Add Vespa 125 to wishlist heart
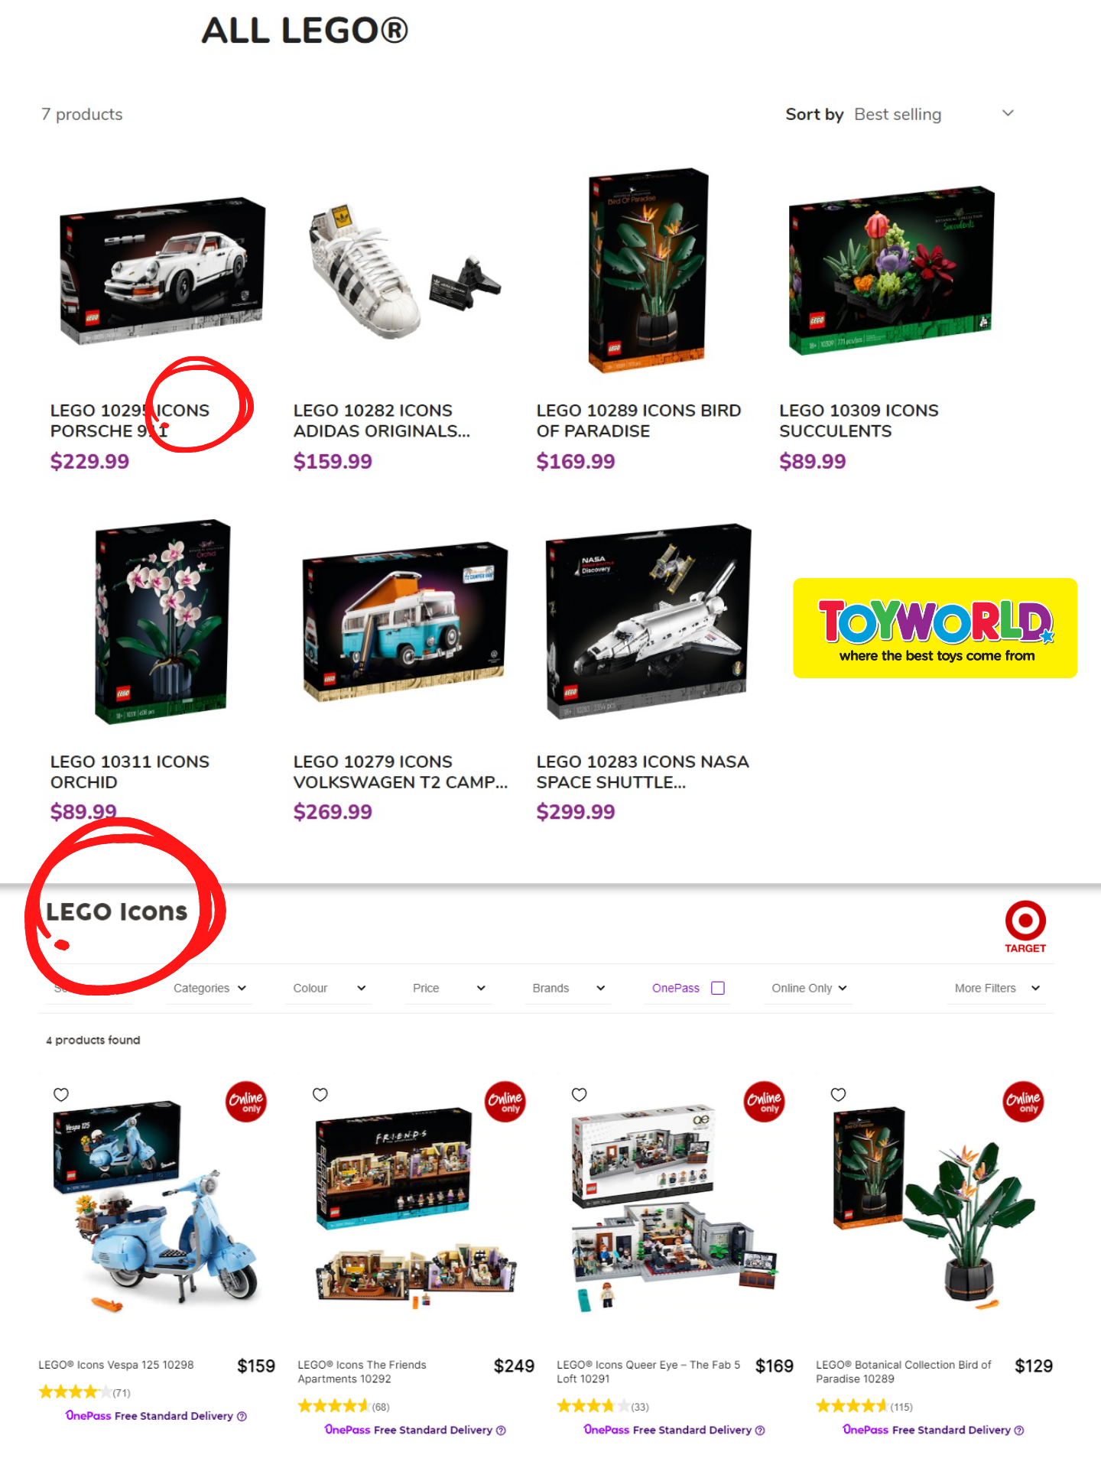The width and height of the screenshot is (1101, 1468). [61, 1094]
